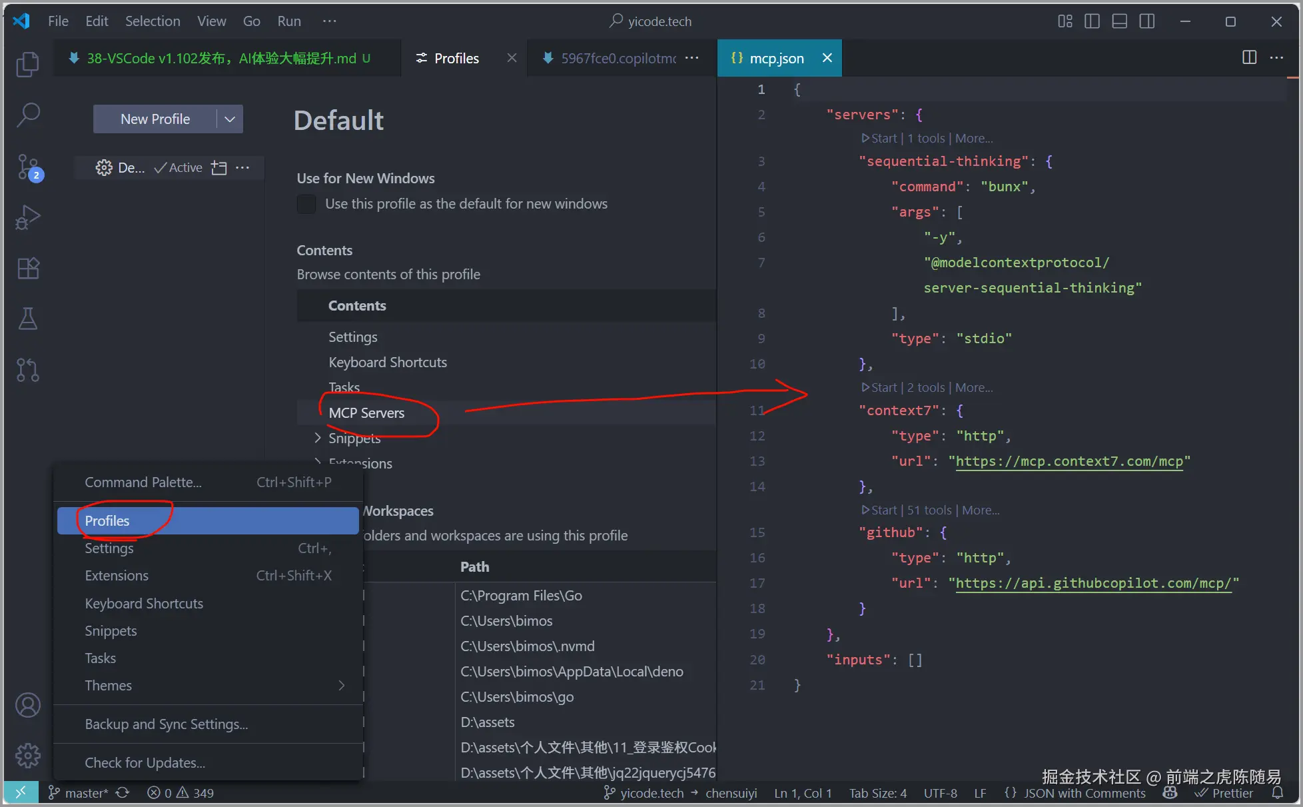Open the Search view icon
Image resolution: width=1303 pixels, height=807 pixels.
click(x=27, y=115)
